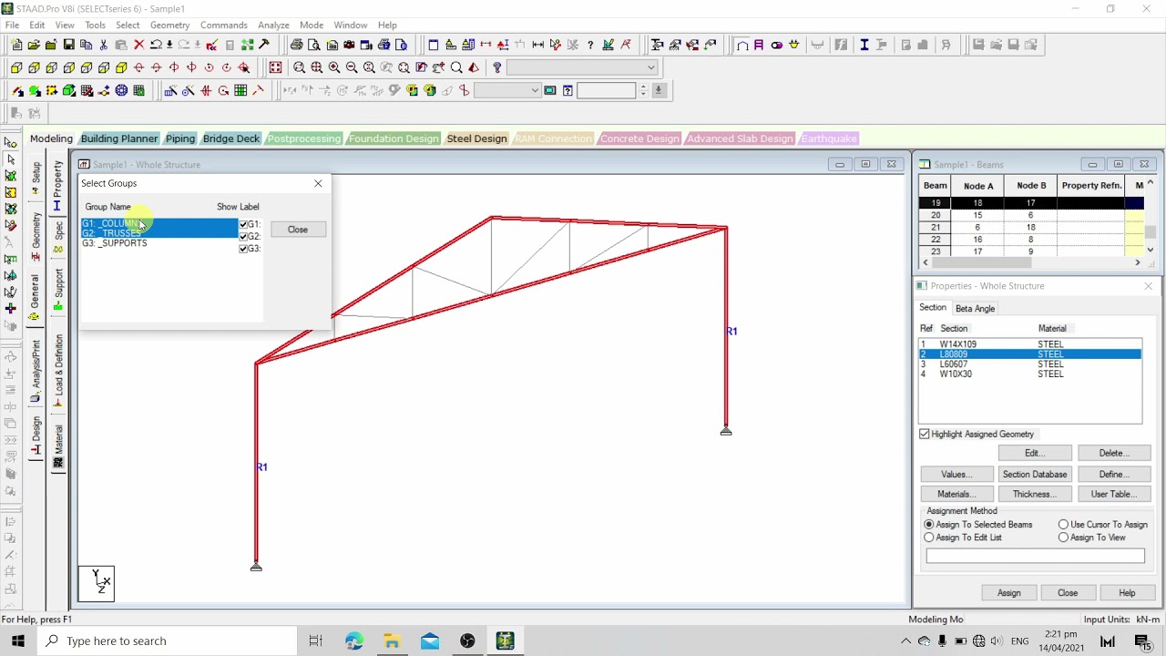
Task: Open the vertical Support page tab
Action: click(x=58, y=290)
